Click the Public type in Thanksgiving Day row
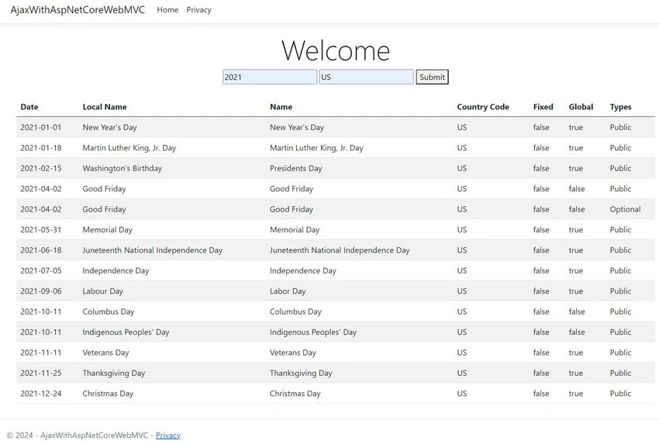The height and width of the screenshot is (444, 659). point(620,373)
